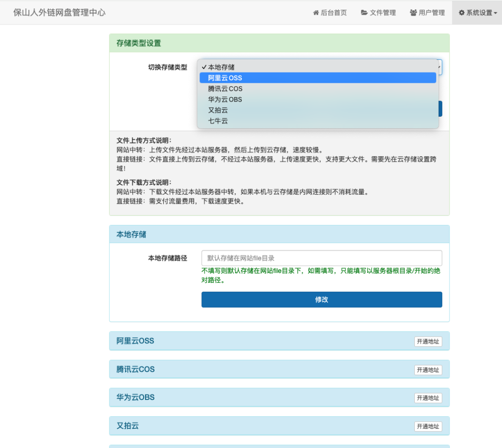
Task: Click the blue 修改 button
Action: pyautogui.click(x=322, y=299)
